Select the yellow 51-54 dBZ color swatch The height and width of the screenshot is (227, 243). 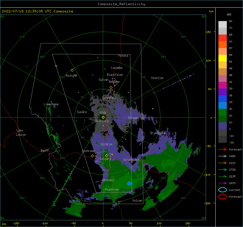coord(222,58)
